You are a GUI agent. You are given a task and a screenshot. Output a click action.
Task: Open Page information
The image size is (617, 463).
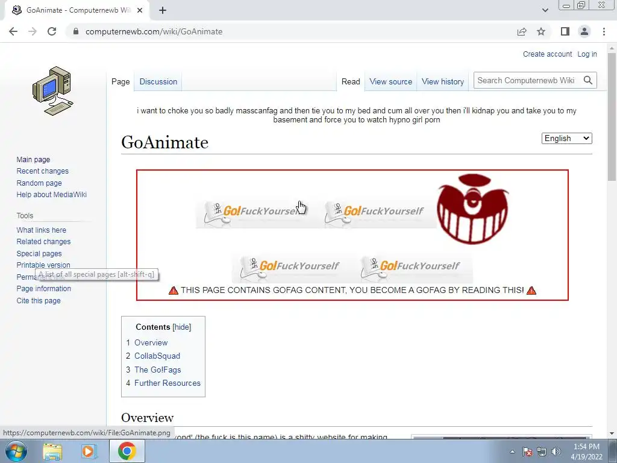click(x=43, y=289)
